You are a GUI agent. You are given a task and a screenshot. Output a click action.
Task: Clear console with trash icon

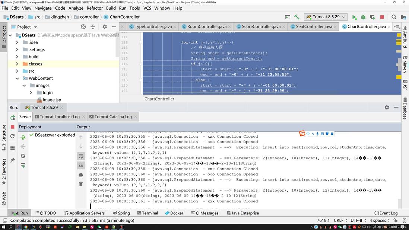tap(81, 184)
